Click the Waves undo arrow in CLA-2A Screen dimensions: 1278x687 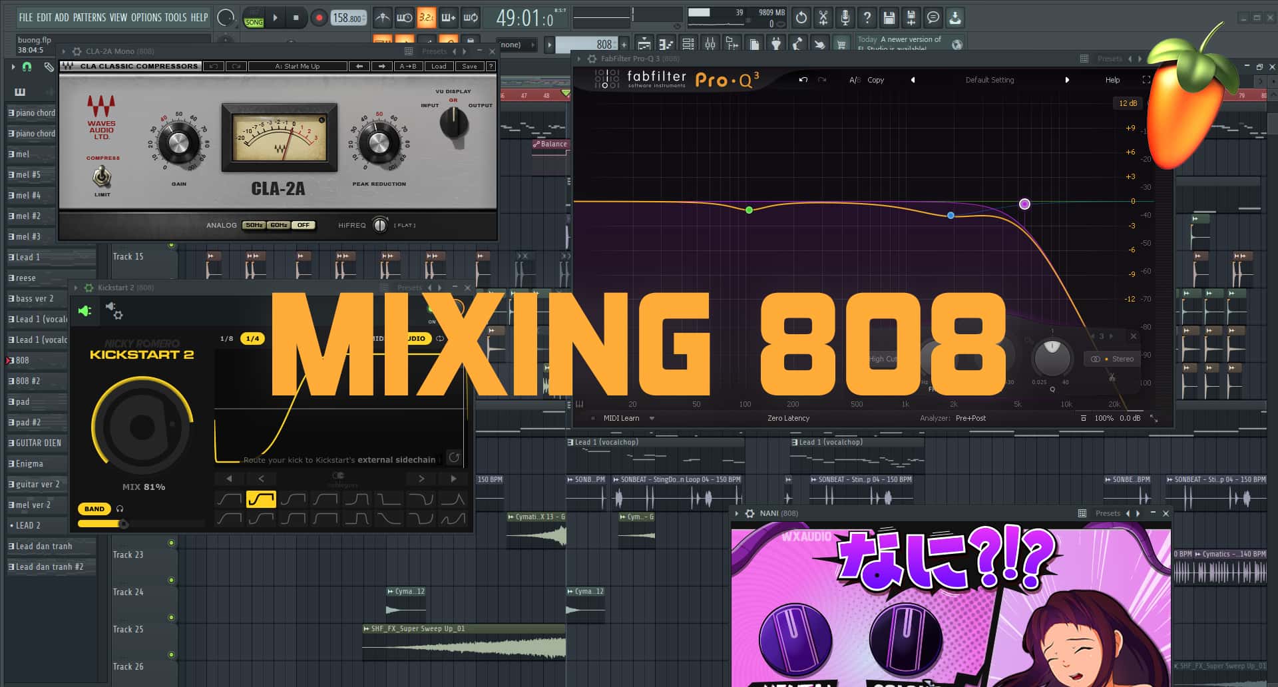214,66
